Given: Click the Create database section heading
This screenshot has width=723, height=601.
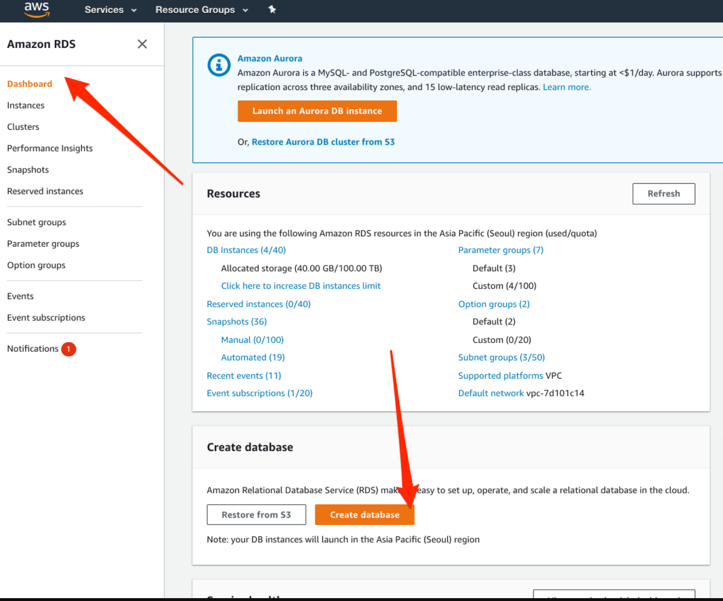Looking at the screenshot, I should [x=250, y=447].
